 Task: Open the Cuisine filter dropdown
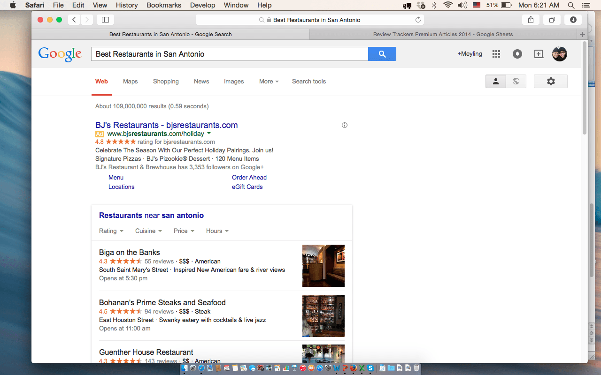148,231
